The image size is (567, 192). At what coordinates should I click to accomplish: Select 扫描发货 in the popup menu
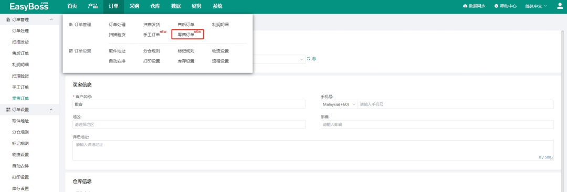click(x=152, y=25)
